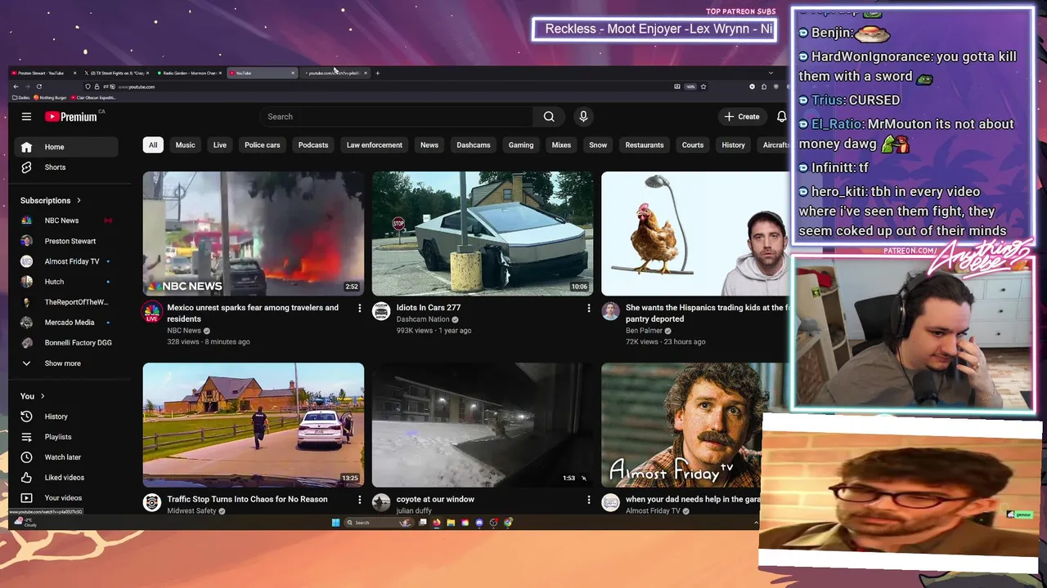Open Your videos page
The width and height of the screenshot is (1047, 588).
tap(66, 498)
